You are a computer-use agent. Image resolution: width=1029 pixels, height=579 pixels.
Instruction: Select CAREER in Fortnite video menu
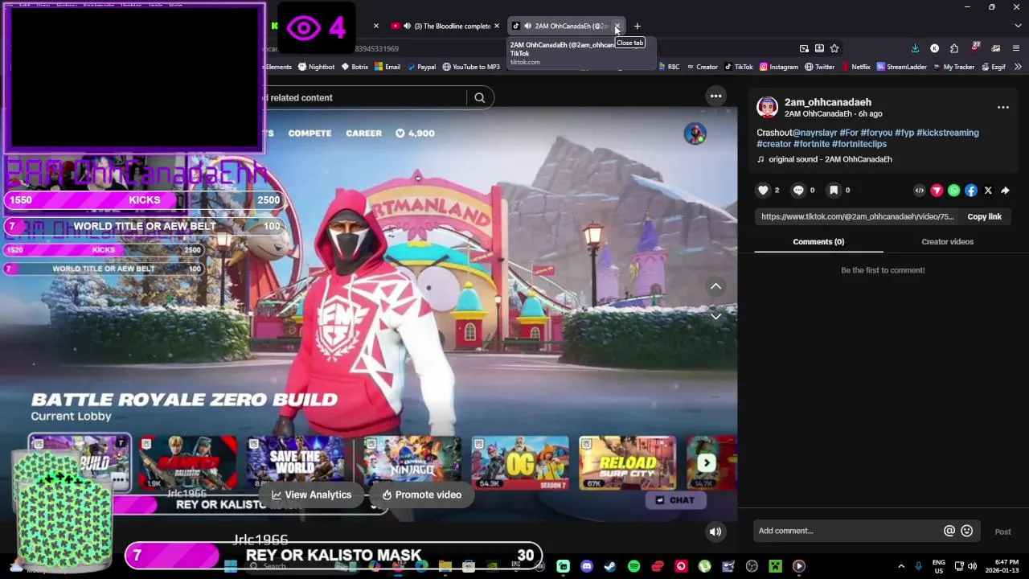coord(363,133)
